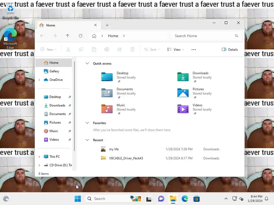Select Pictures in the navigation pane

coord(54,123)
